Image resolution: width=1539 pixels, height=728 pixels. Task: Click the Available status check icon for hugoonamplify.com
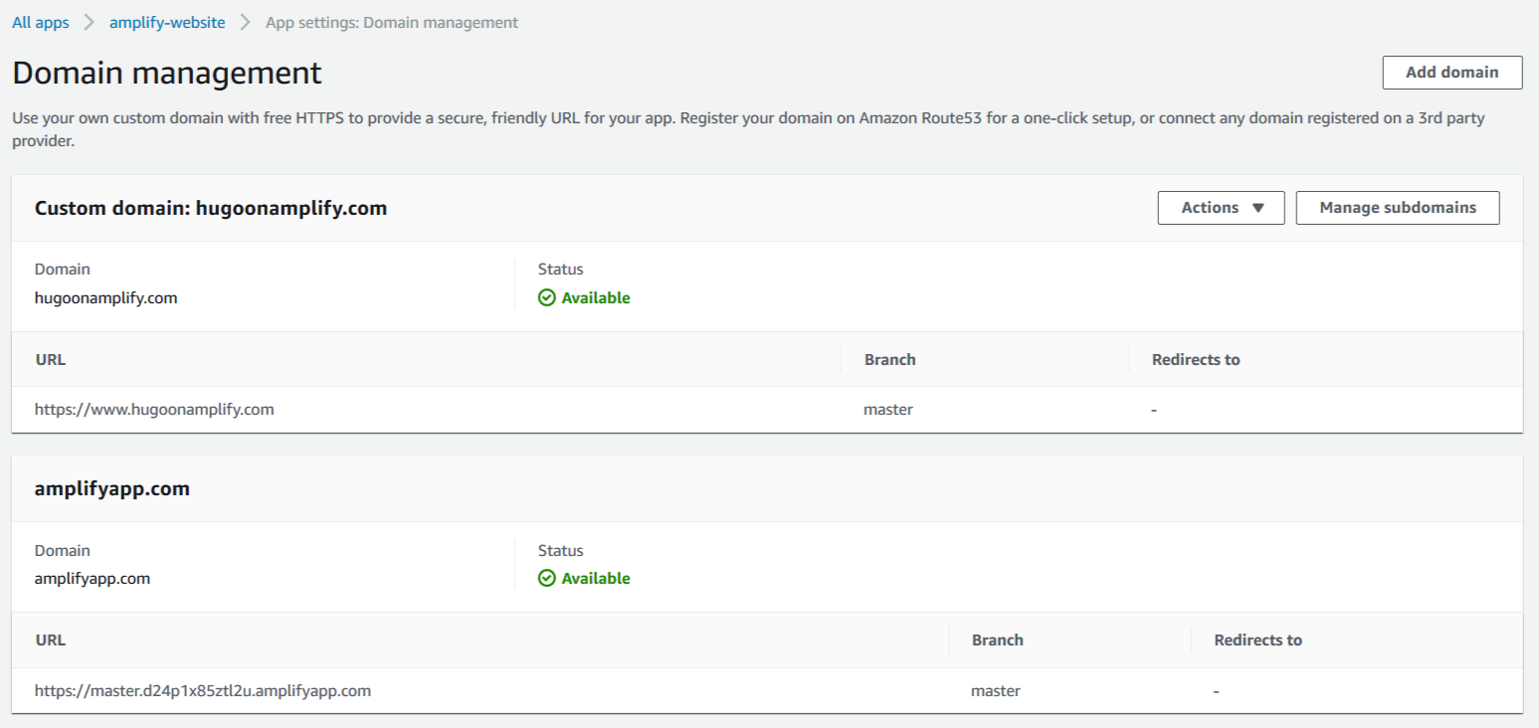[x=547, y=296]
